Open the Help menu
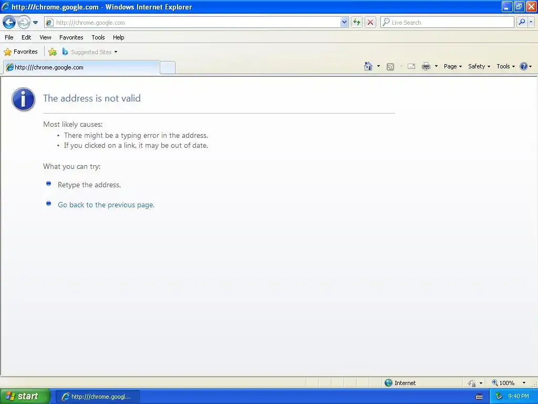The image size is (538, 404). click(x=119, y=37)
